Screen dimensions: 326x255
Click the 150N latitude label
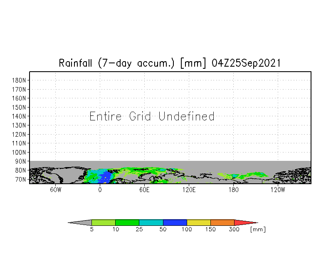pyautogui.click(x=19, y=107)
